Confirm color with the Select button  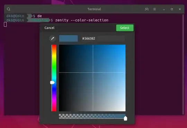[125, 28]
